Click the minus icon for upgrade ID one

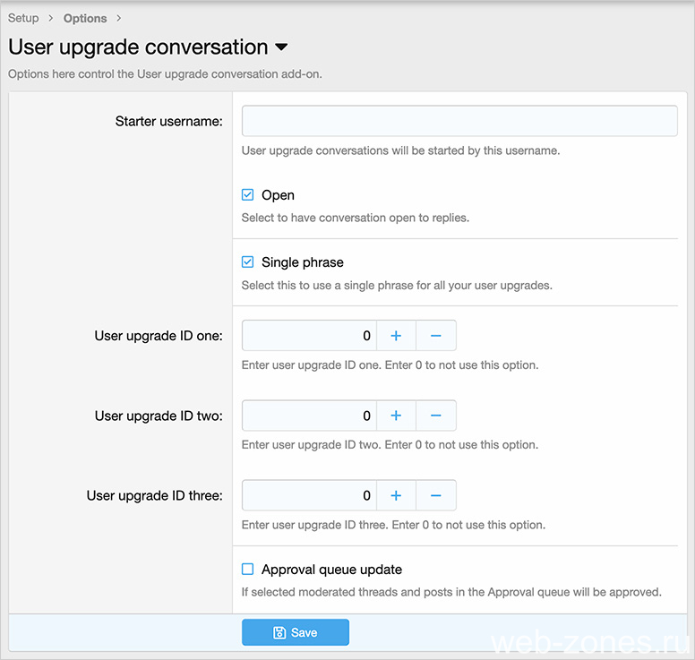point(436,336)
